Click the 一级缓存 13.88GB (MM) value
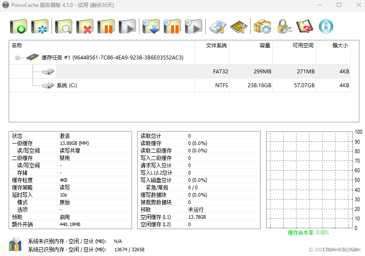This screenshot has height=256, width=365. (x=74, y=143)
